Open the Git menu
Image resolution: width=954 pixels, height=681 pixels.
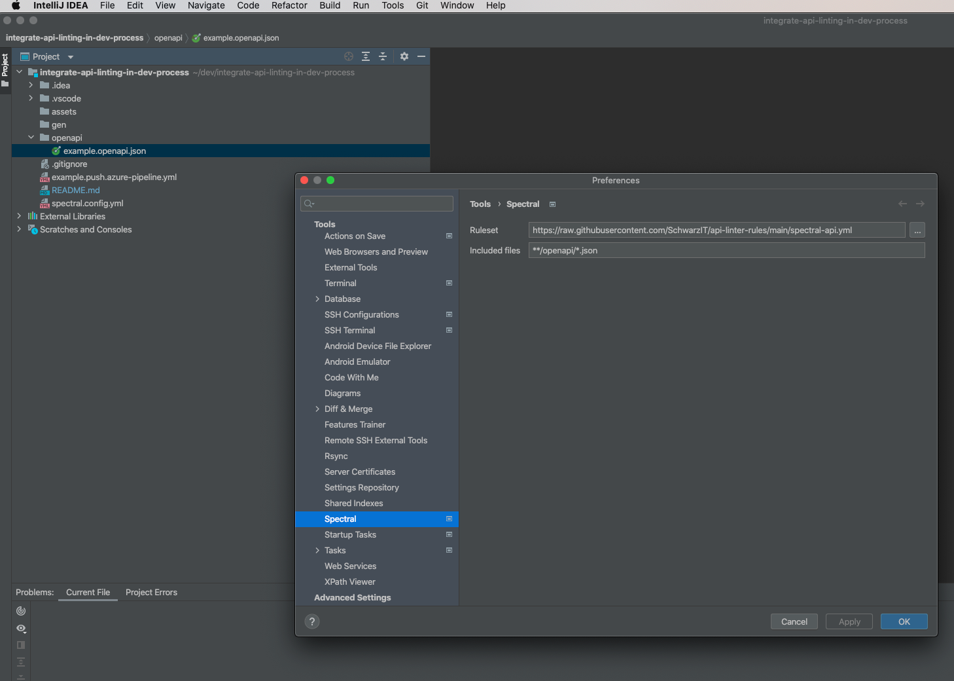click(x=422, y=5)
